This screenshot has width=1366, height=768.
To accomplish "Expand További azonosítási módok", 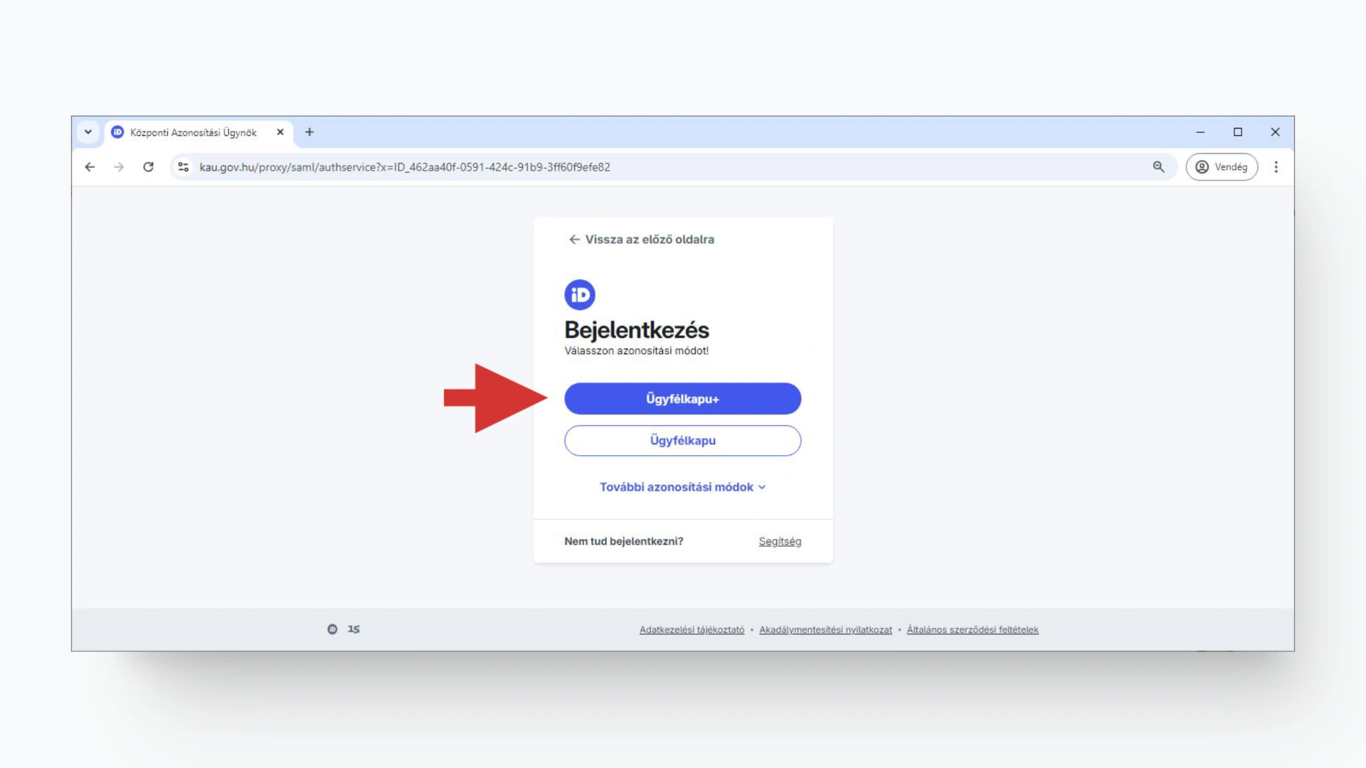I will 682,487.
